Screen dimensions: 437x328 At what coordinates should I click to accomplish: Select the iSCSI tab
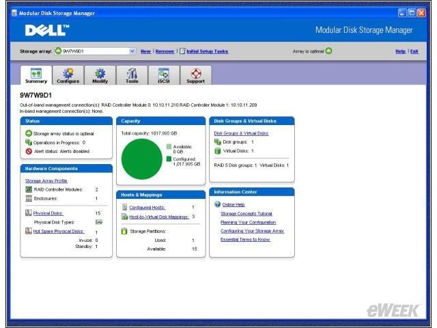pos(164,75)
